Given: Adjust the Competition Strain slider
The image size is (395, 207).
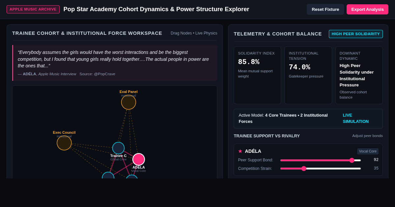Looking at the screenshot, I should pyautogui.click(x=321, y=169).
